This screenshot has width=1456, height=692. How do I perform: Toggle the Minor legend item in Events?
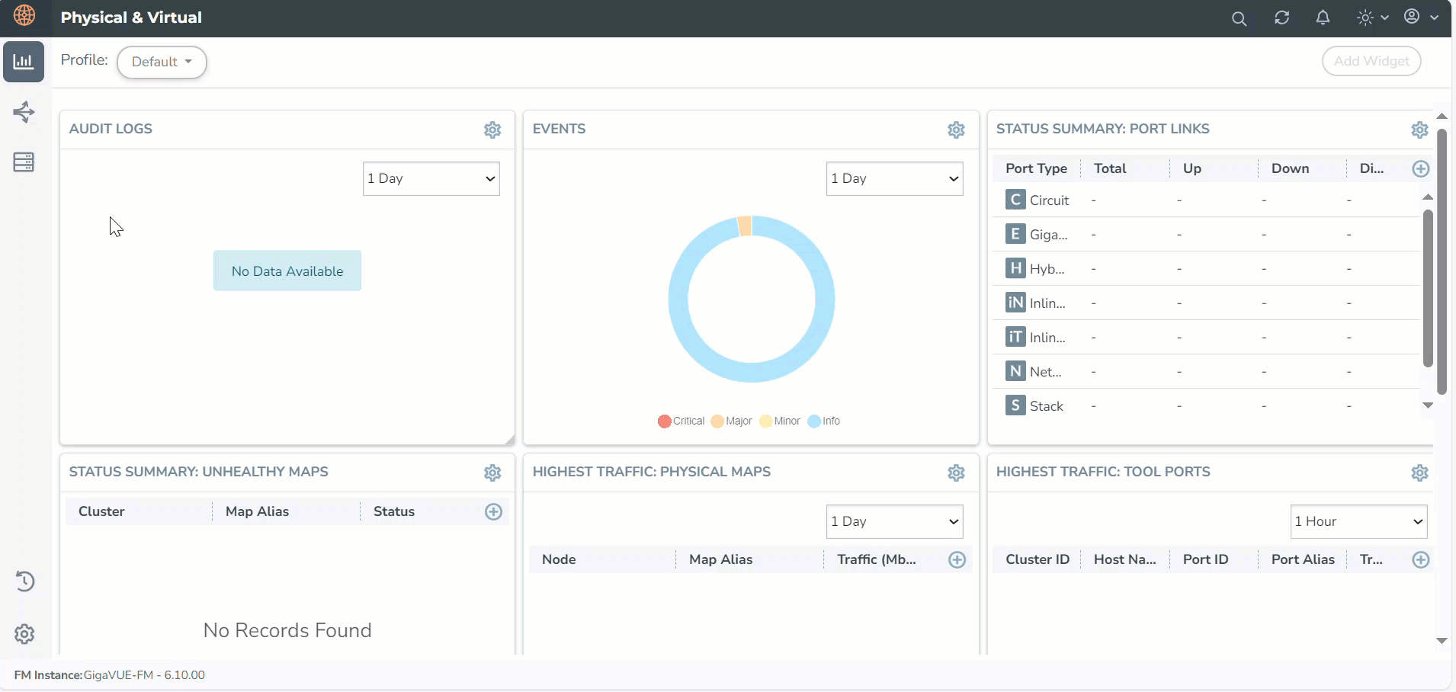point(780,421)
